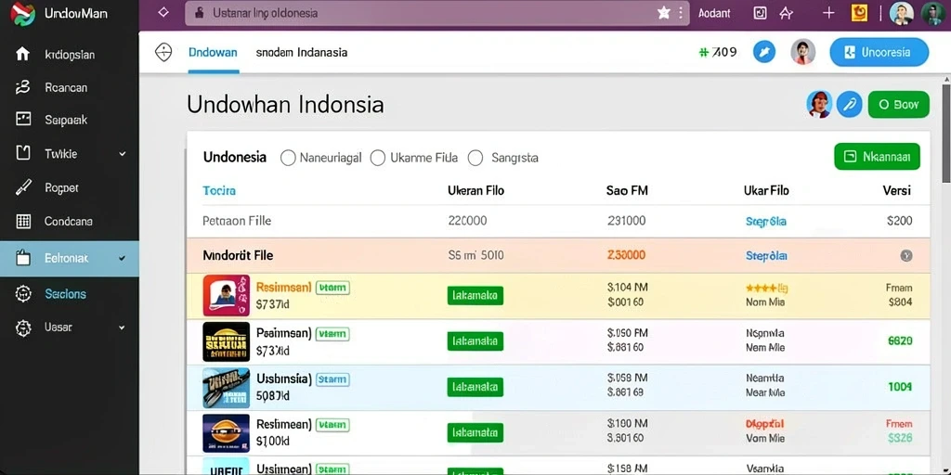Open the dark blue thumbnail priced $100kd
Image resolution: width=951 pixels, height=475 pixels.
pyautogui.click(x=226, y=433)
